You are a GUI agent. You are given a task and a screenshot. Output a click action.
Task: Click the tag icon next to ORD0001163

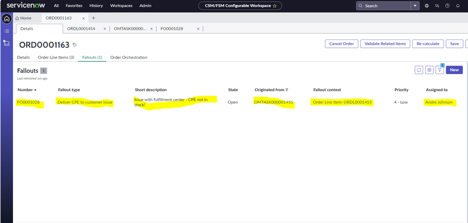(75, 45)
